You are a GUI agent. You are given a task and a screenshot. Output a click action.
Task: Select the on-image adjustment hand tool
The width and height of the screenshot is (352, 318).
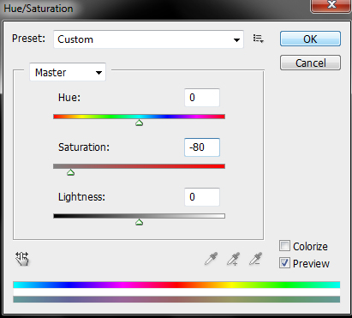pyautogui.click(x=22, y=259)
